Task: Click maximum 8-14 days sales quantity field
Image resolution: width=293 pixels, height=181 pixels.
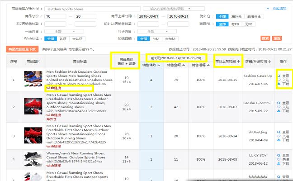Action: point(178,24)
